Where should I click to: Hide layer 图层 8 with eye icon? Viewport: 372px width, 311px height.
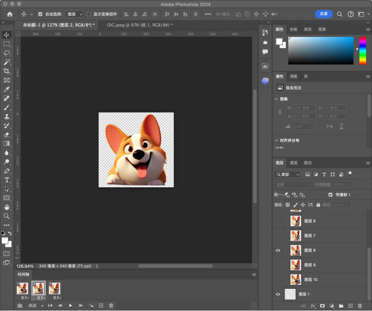pyautogui.click(x=279, y=251)
